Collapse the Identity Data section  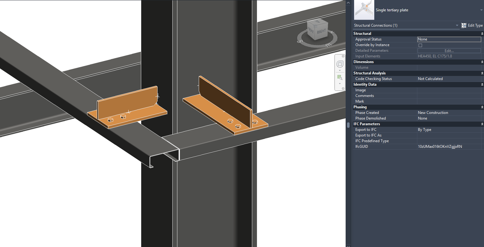(x=481, y=84)
